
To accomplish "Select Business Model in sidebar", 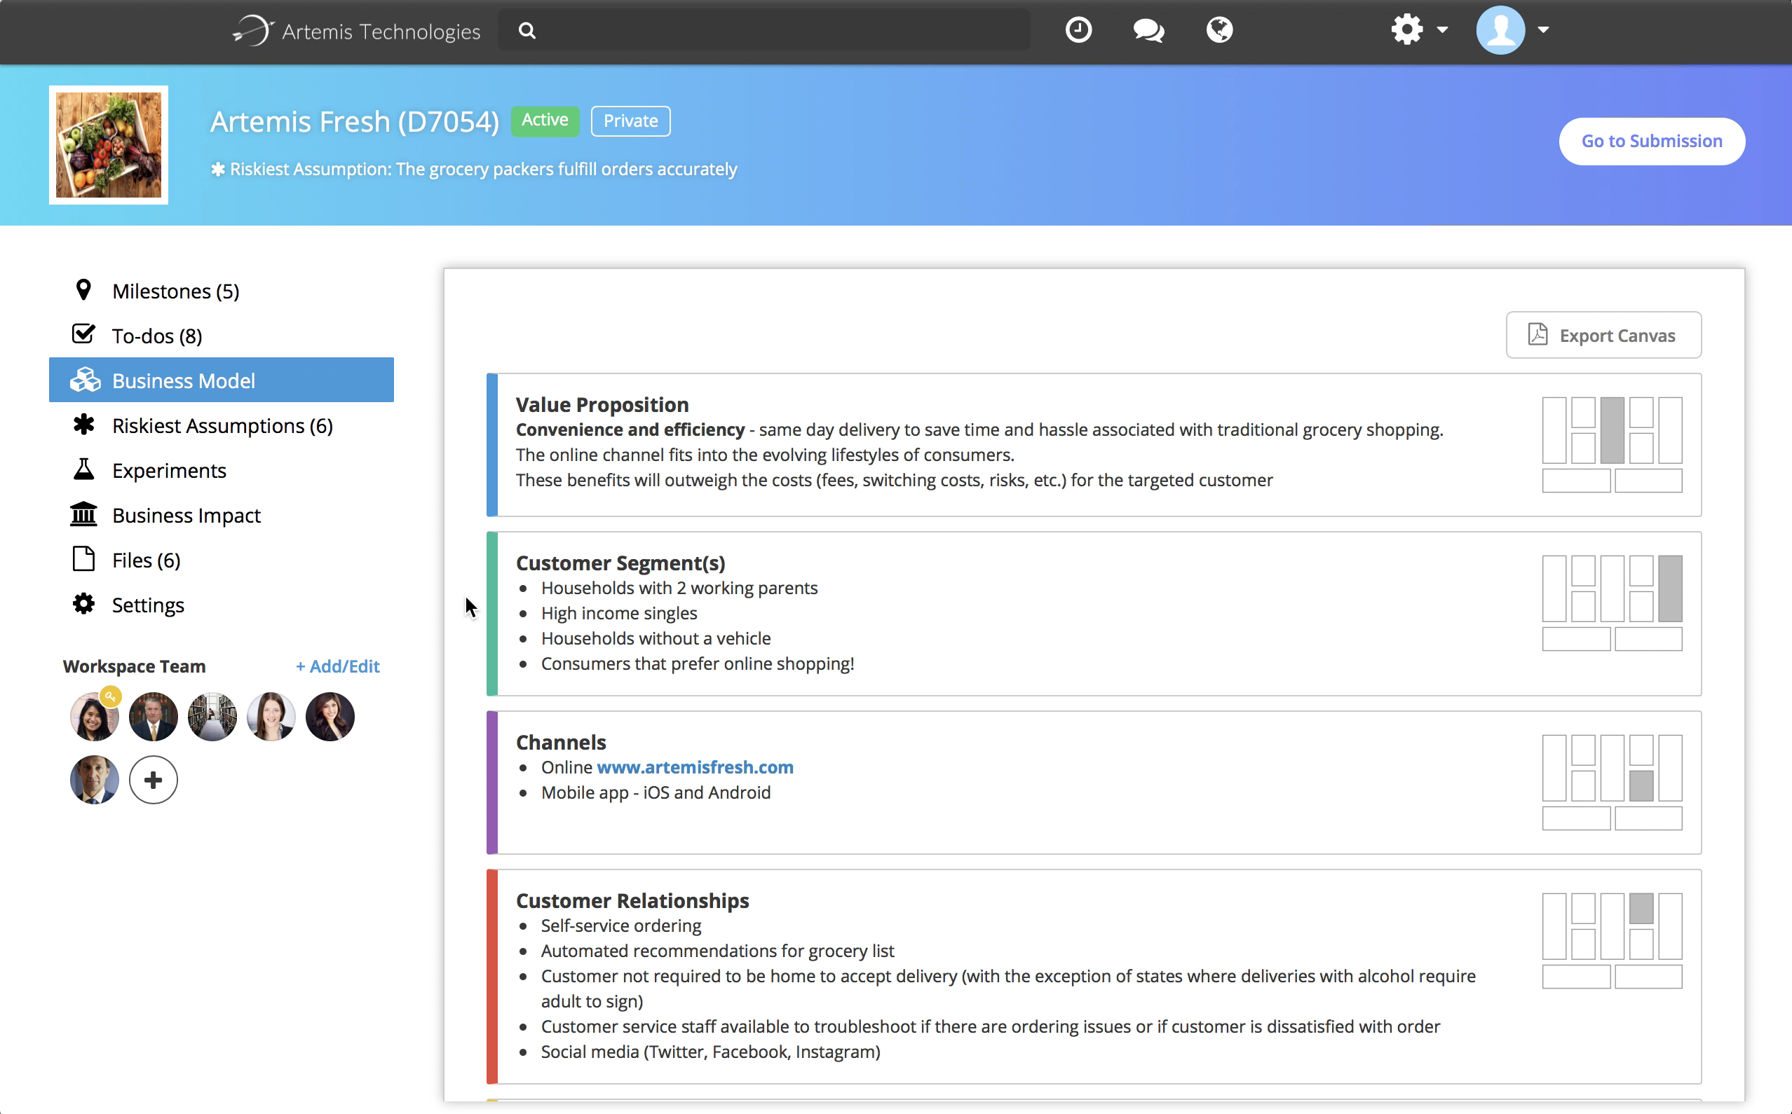I will [221, 380].
